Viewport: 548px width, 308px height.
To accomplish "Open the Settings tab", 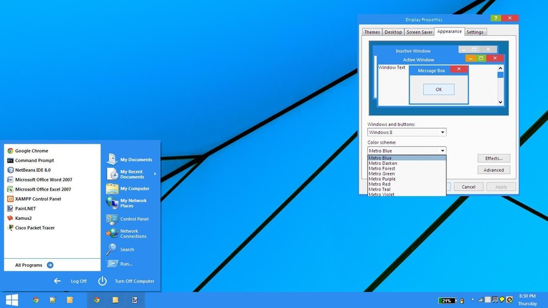I will pyautogui.click(x=475, y=32).
